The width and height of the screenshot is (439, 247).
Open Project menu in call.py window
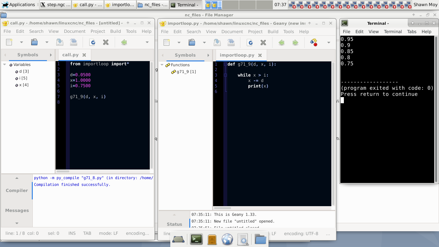click(x=98, y=31)
